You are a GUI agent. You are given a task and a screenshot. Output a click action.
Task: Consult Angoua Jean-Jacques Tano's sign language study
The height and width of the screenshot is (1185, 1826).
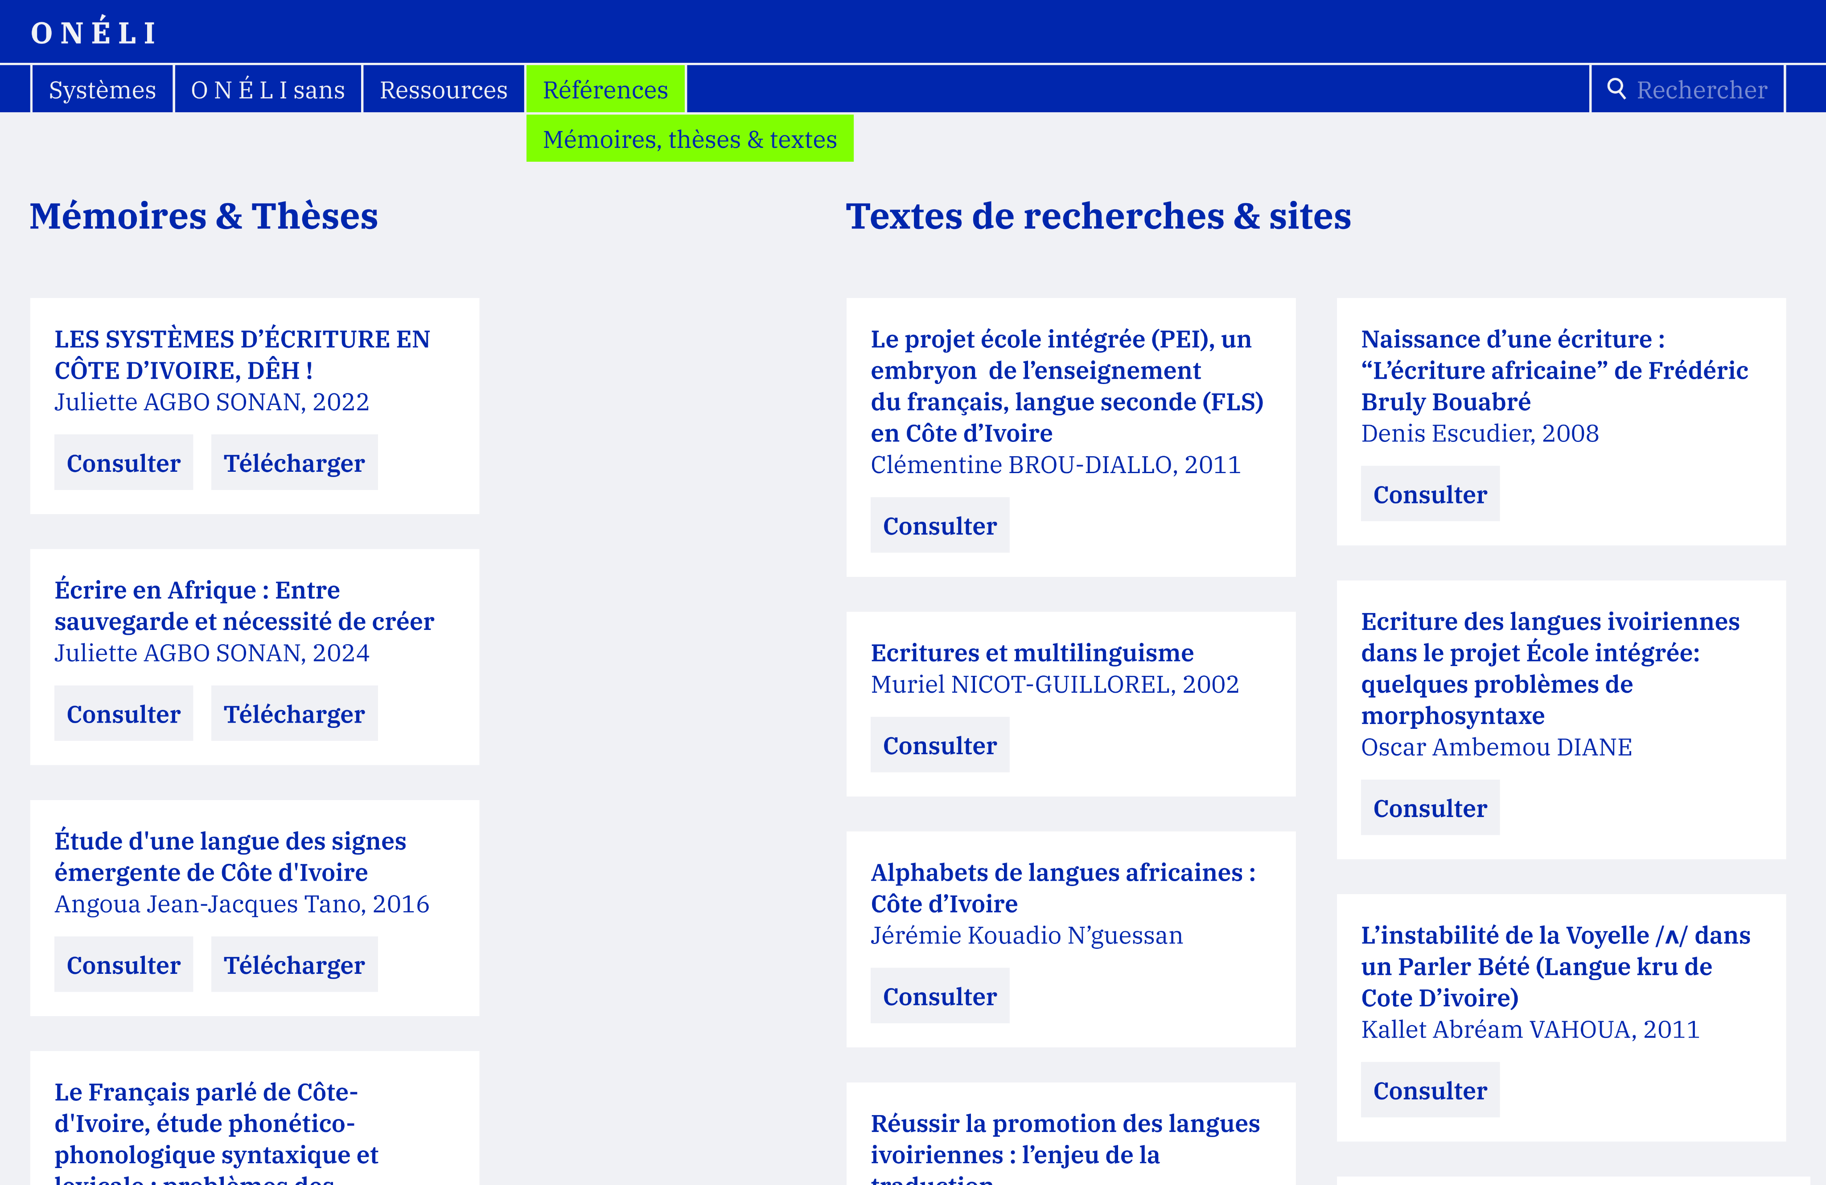click(123, 964)
